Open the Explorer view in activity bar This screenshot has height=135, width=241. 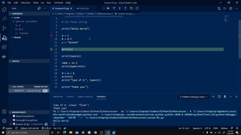4,9
